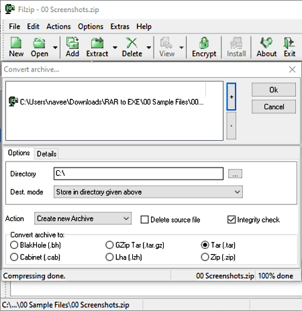The image size is (302, 311).
Task: Click the Delete toolbar icon
Action: [132, 47]
